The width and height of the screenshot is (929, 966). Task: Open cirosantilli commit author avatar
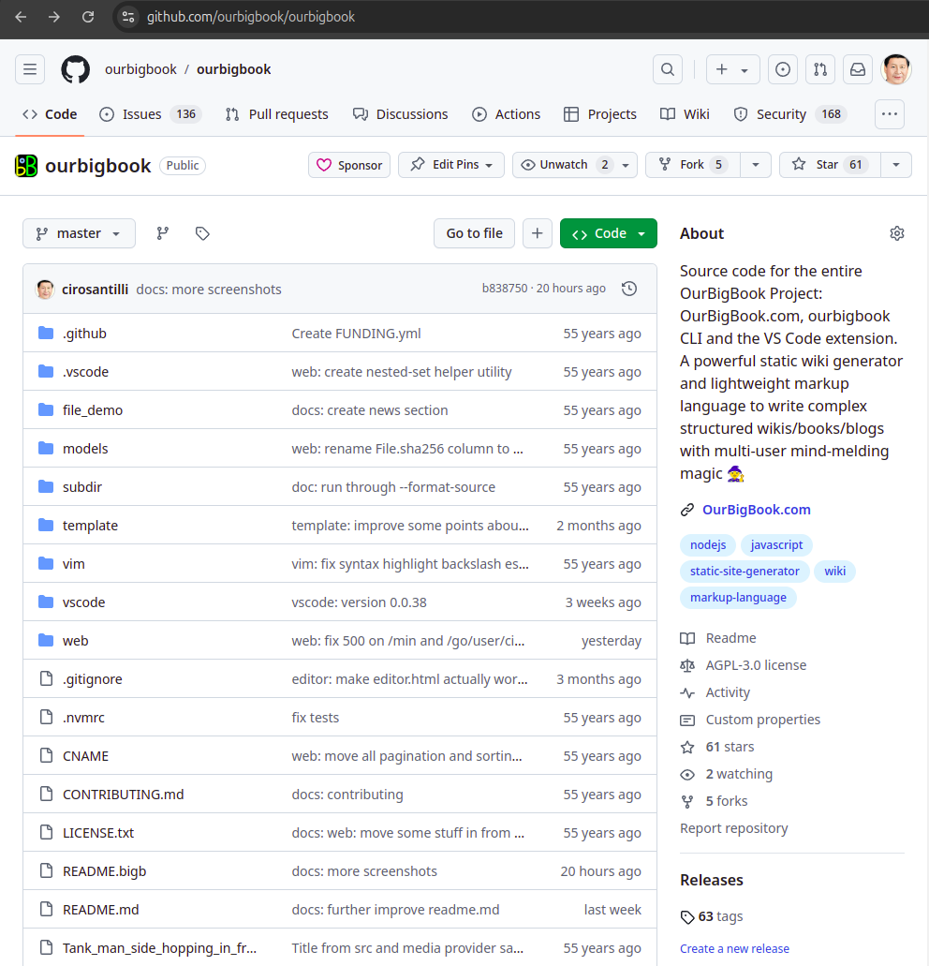coord(45,289)
